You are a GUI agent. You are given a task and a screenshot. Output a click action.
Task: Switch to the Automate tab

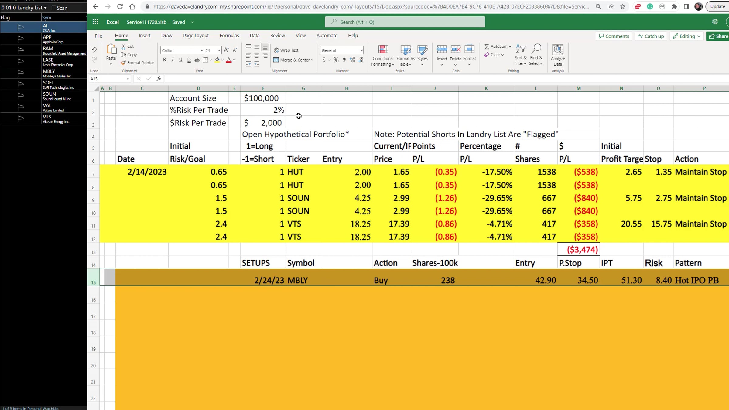327,36
